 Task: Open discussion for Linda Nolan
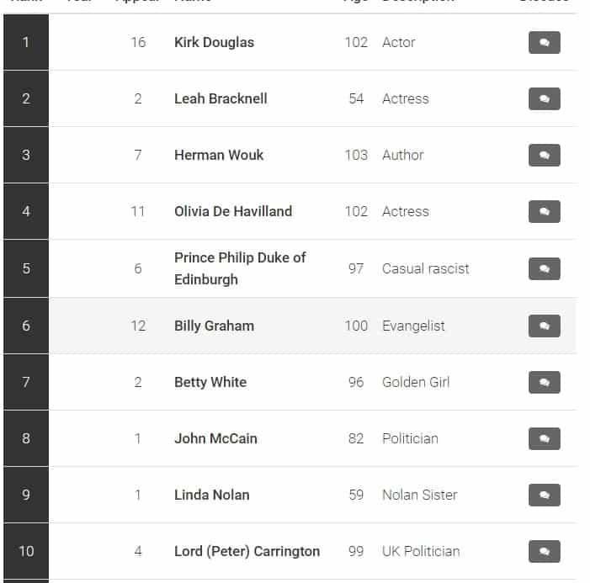tap(544, 496)
